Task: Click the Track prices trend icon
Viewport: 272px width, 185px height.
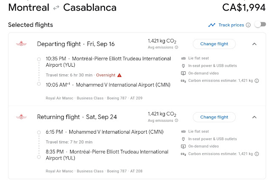Action: click(212, 25)
